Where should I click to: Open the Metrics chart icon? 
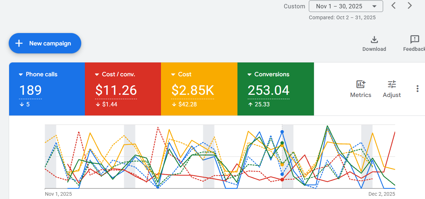coord(361,85)
